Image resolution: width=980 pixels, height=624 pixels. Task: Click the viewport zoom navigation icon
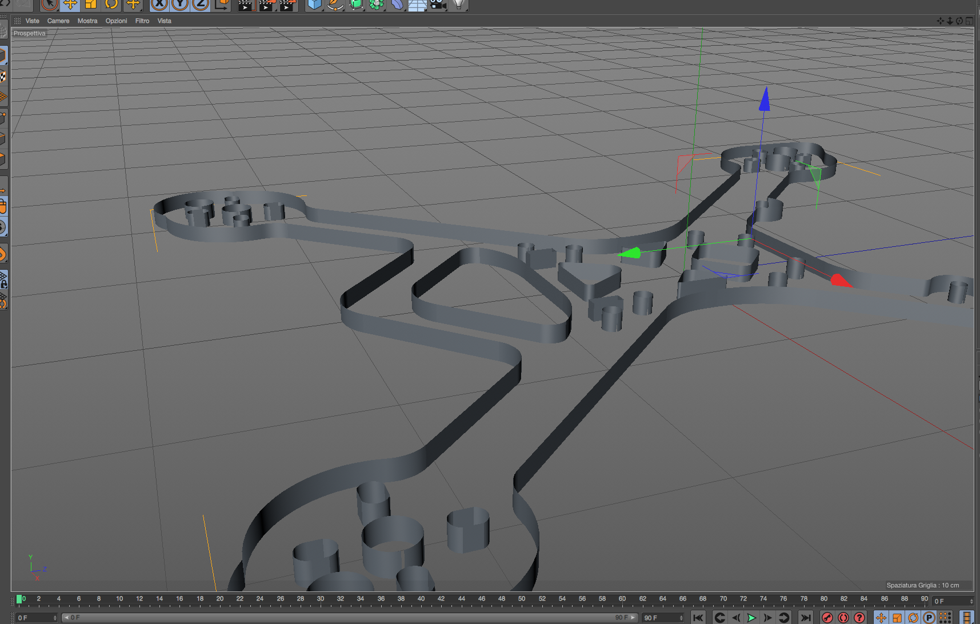pos(950,21)
